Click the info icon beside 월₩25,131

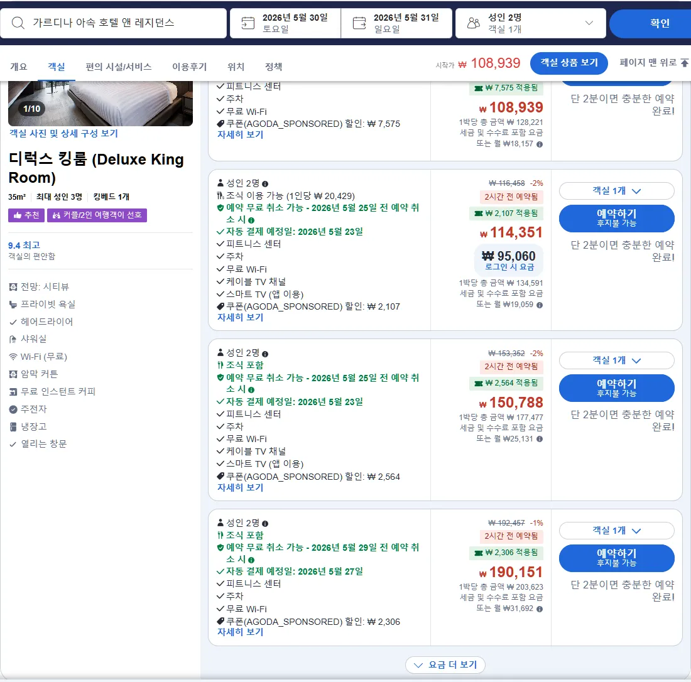coord(540,439)
